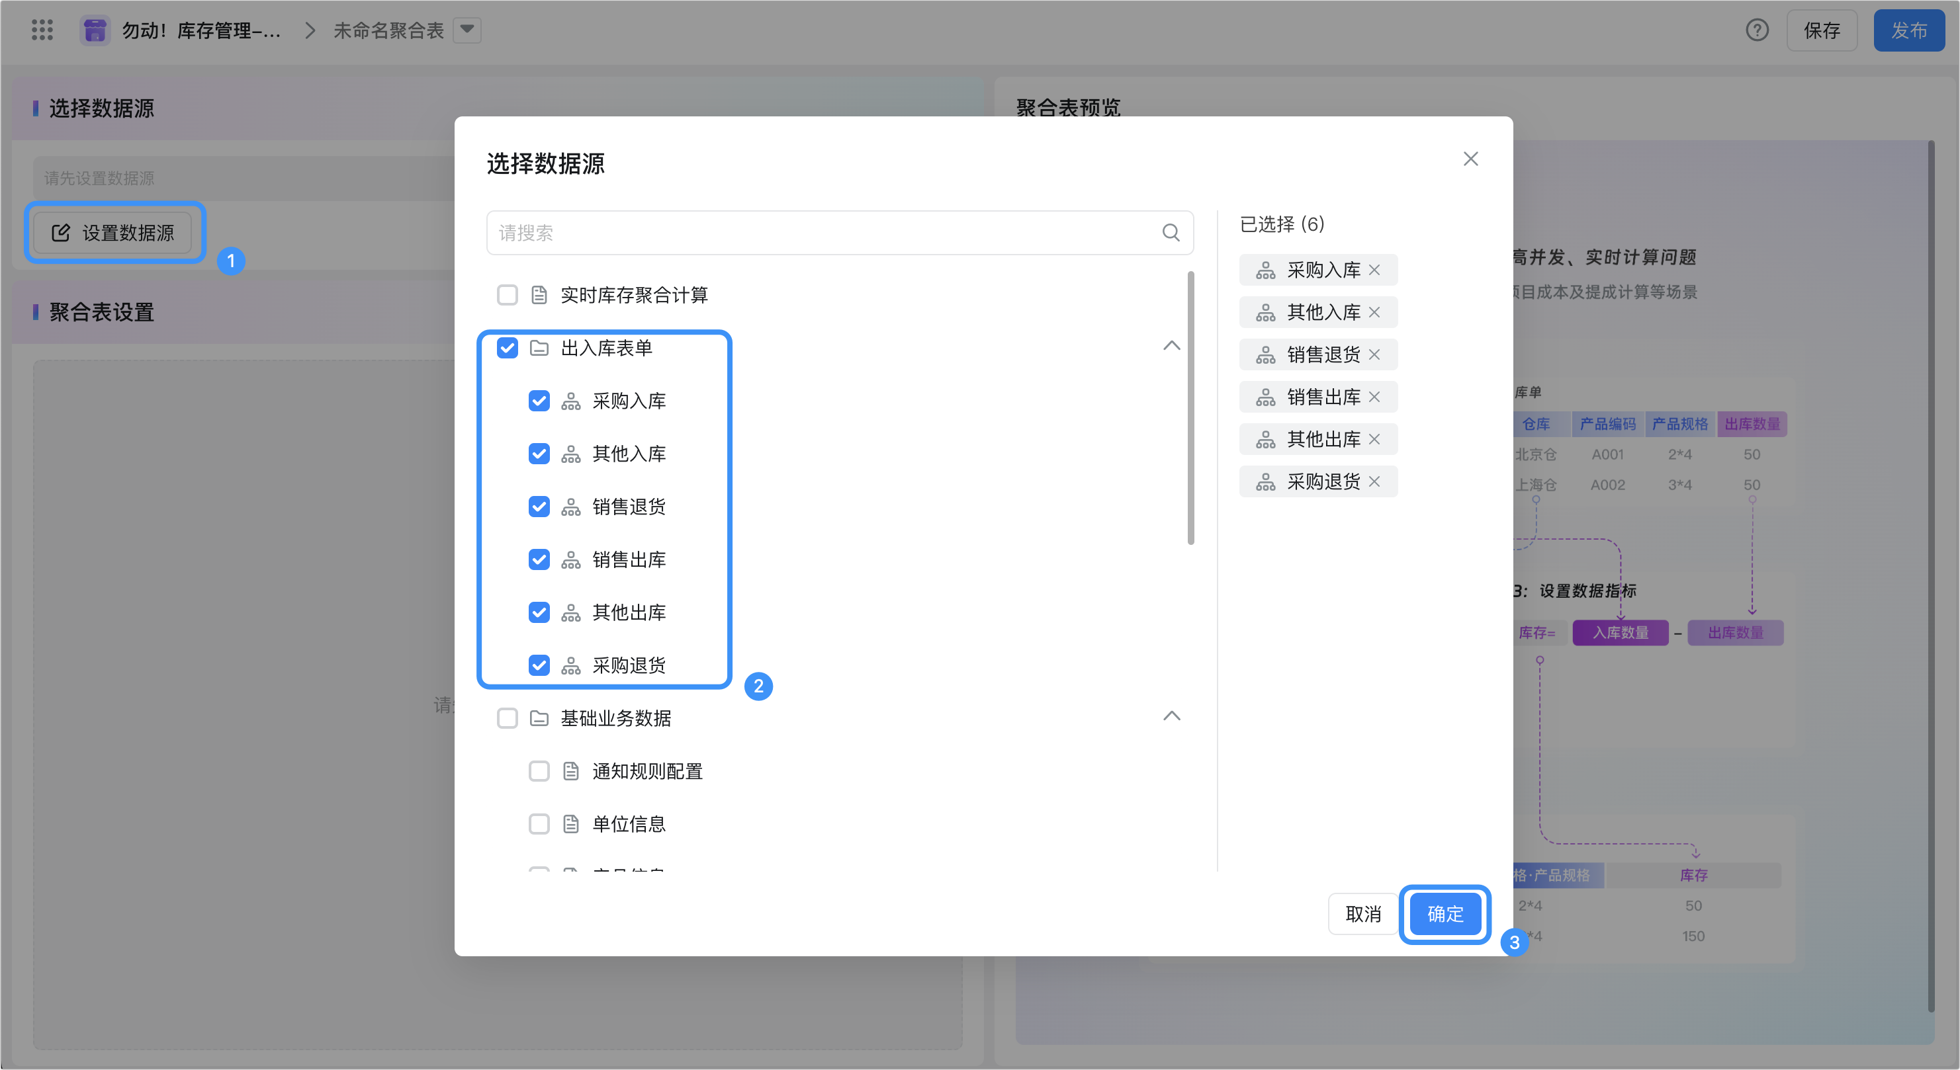The width and height of the screenshot is (1960, 1070).
Task: Select the 采购入库 tree label
Action: pos(629,401)
